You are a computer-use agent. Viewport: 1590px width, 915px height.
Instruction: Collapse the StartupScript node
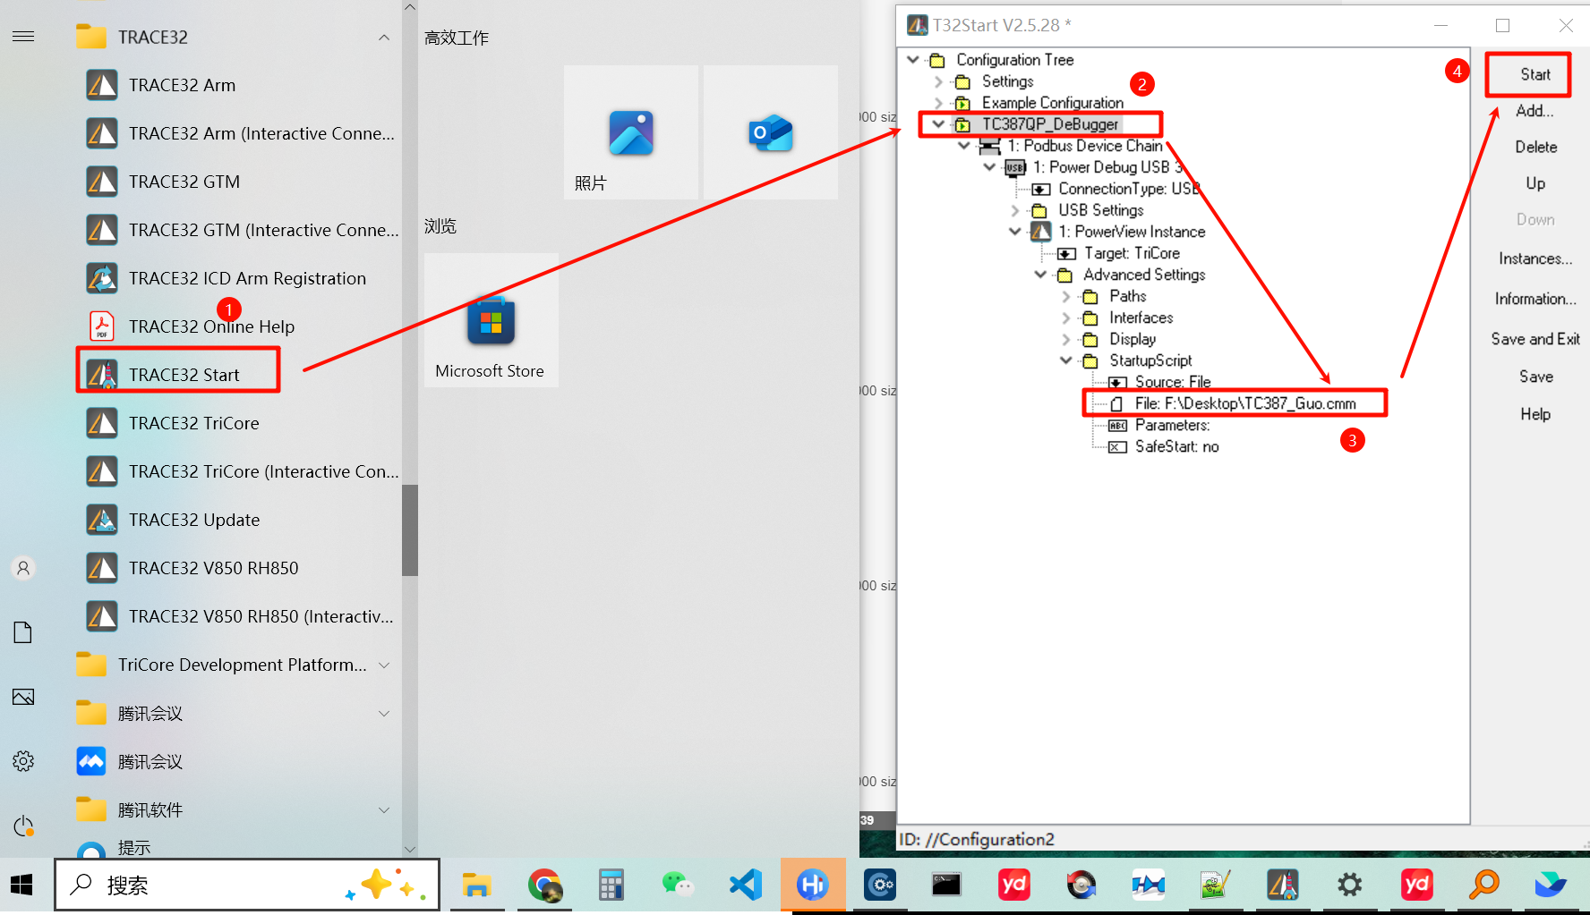pyautogui.click(x=1066, y=360)
